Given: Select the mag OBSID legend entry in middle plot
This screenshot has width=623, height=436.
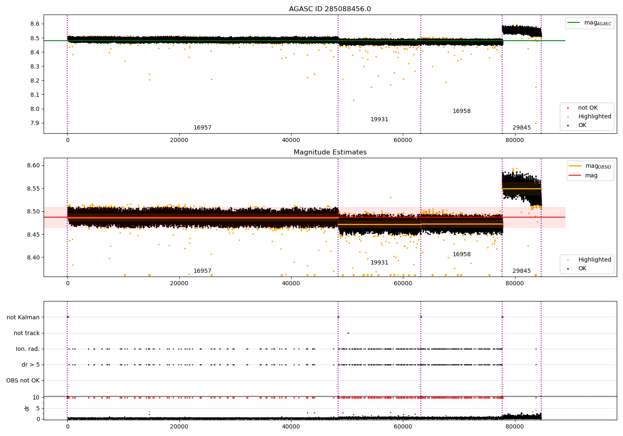Looking at the screenshot, I should pyautogui.click(x=590, y=166).
